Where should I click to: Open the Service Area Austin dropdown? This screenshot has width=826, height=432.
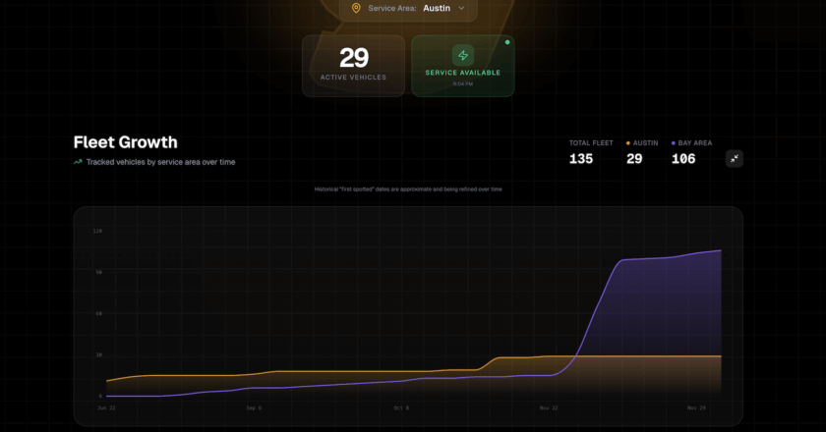(408, 8)
